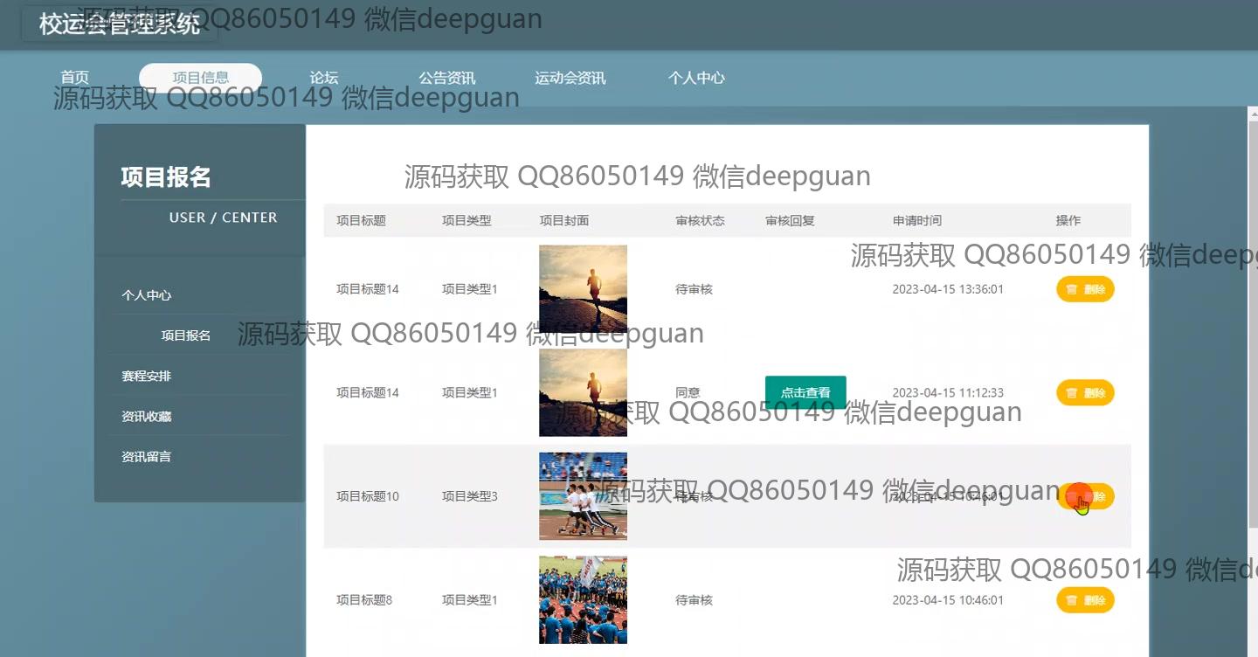
Task: Click delete button for 项目标题10 row
Action: [1085, 496]
